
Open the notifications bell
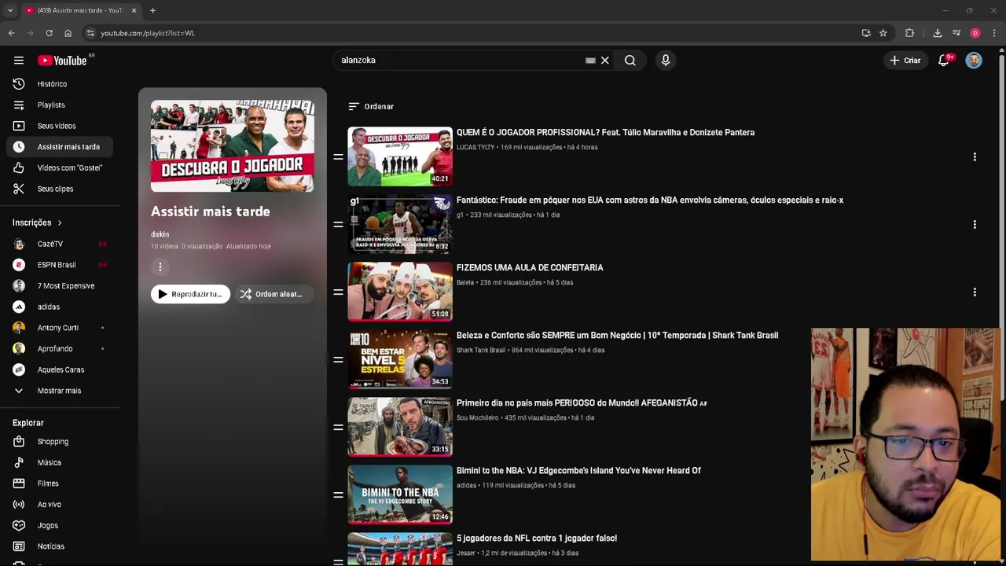pos(944,61)
